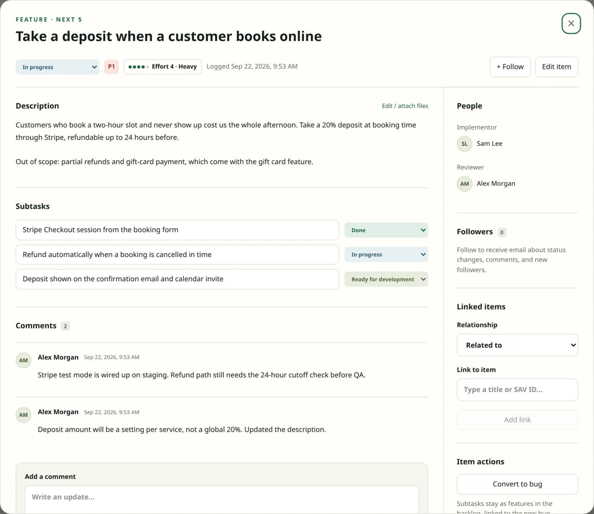
Task: Edit the Deposit shown on confirmation email subtask field
Action: [x=177, y=279]
